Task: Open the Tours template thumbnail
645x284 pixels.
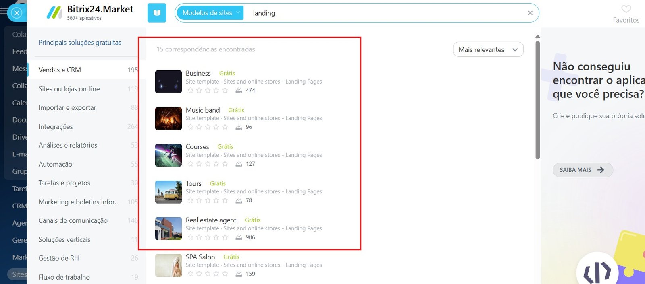Action: point(169,192)
